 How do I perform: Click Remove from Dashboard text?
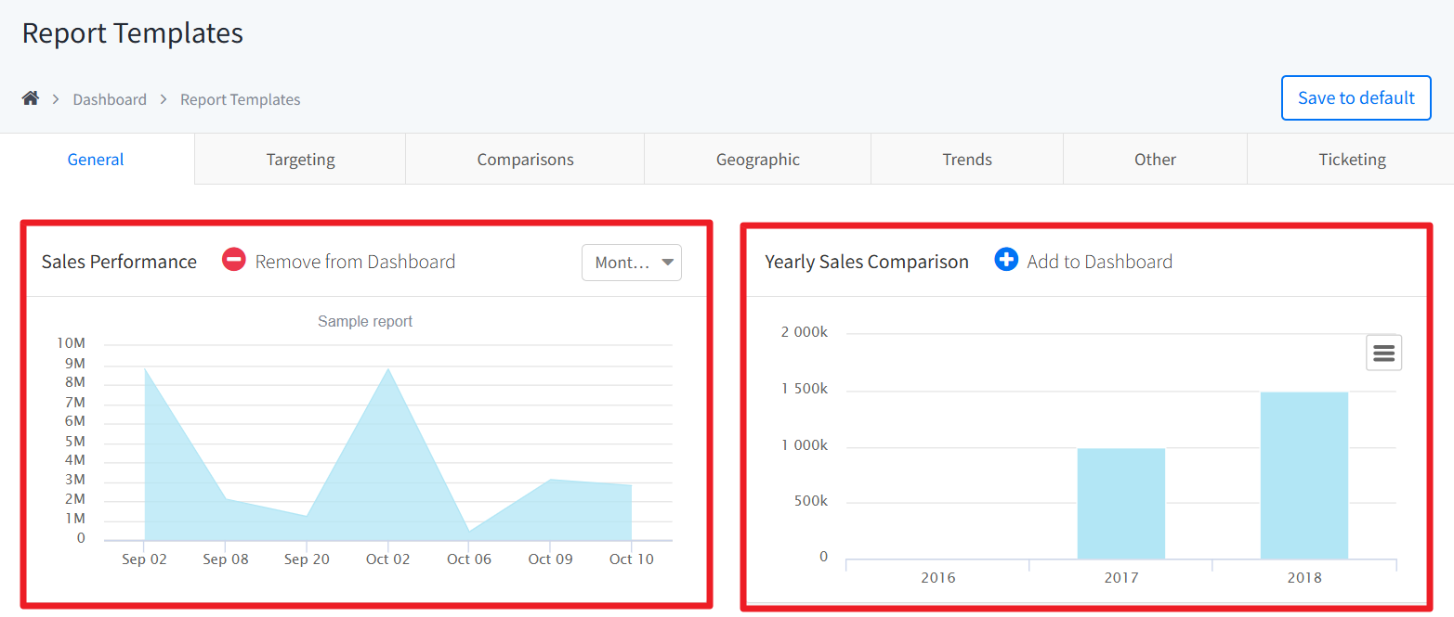(355, 262)
